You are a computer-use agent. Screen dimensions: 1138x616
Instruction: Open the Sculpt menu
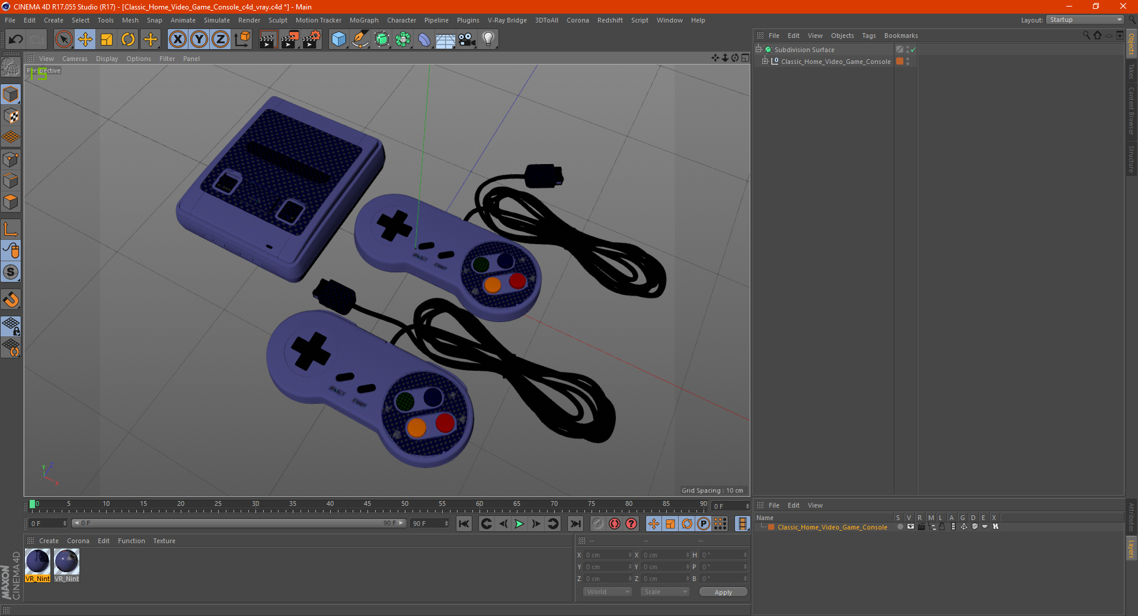[277, 20]
